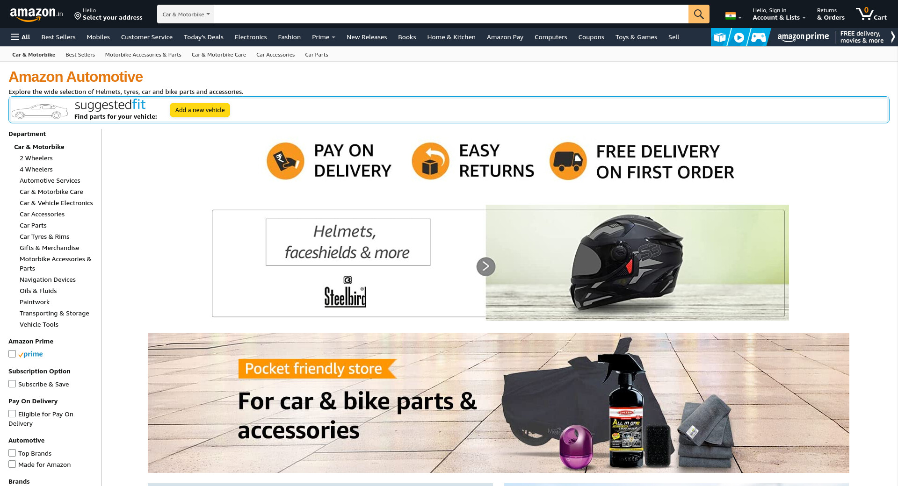Click the Prime gaming controller icon
This screenshot has width=898, height=486.
(x=759, y=37)
